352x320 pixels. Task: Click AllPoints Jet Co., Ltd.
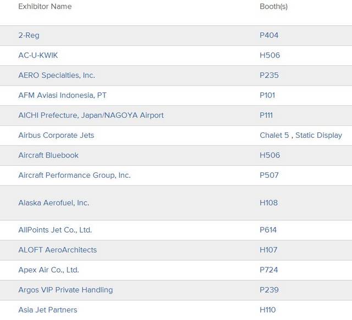[55, 230]
